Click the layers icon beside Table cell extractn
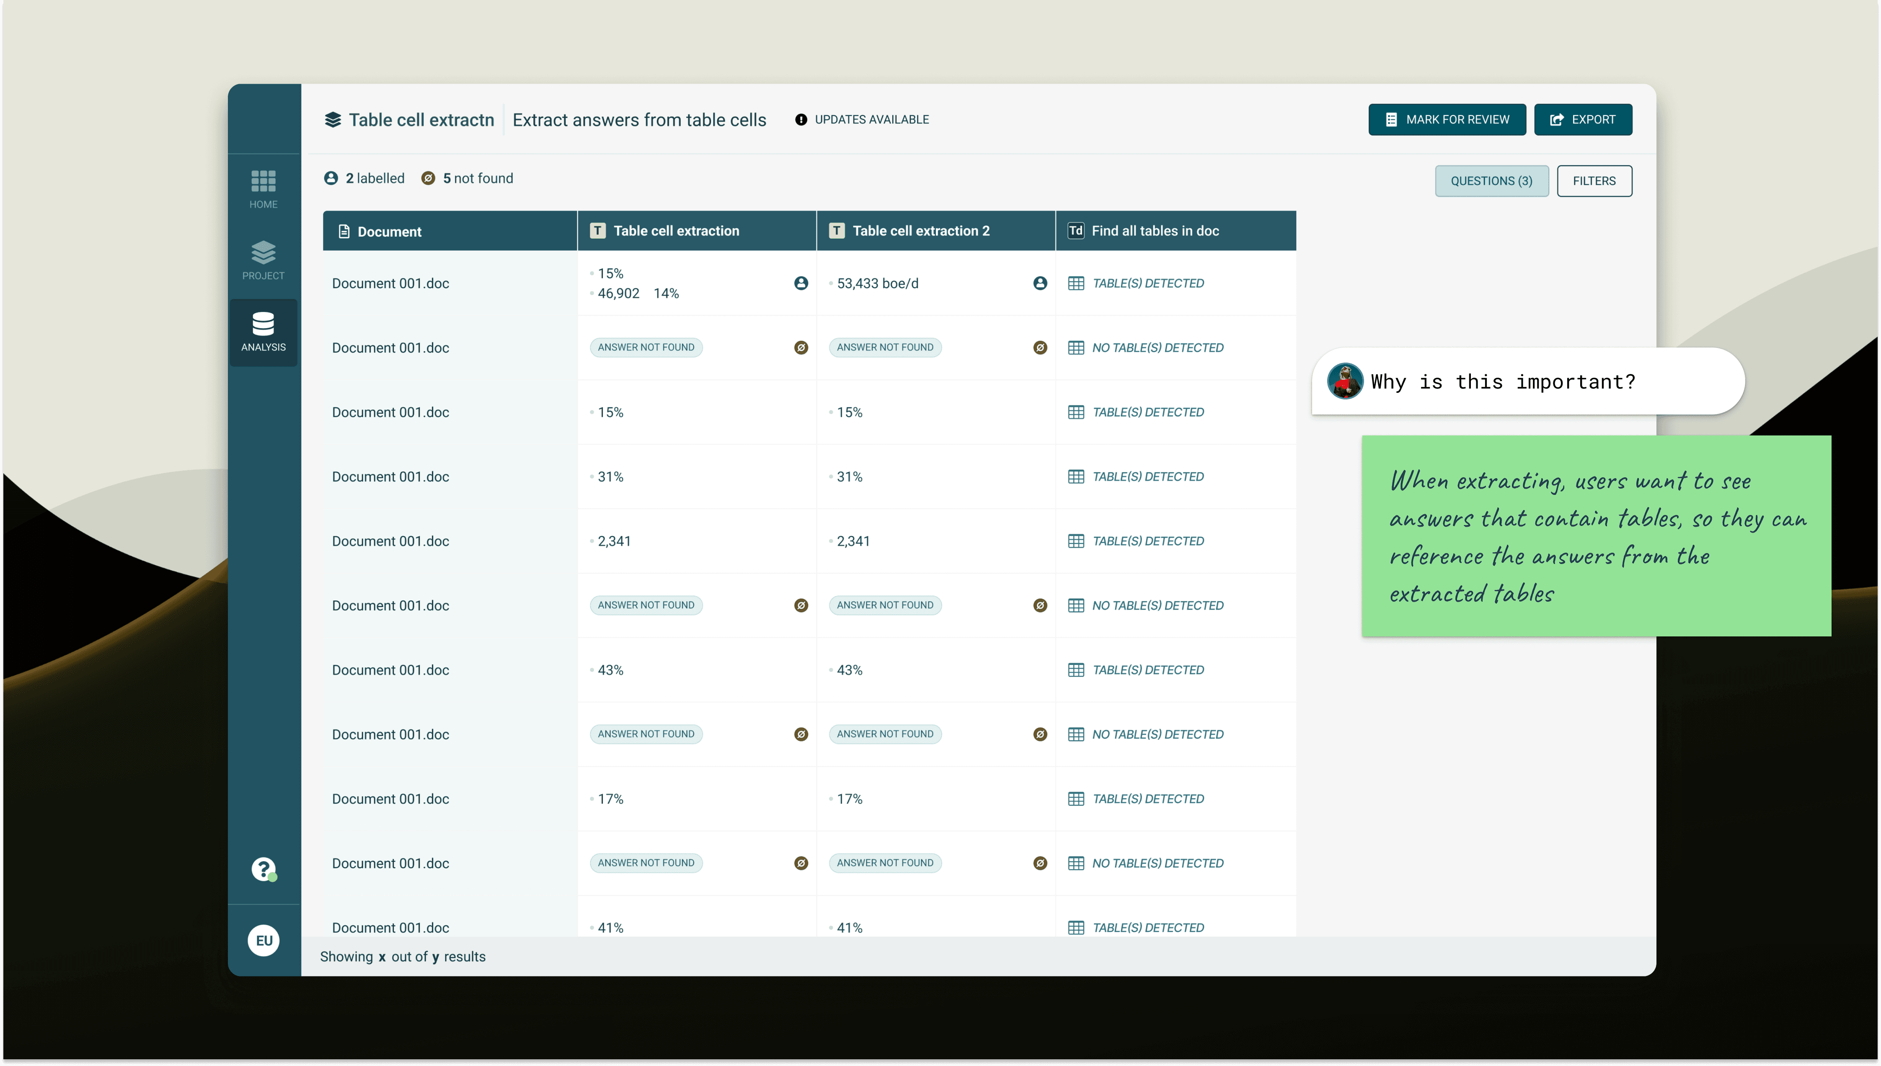1881x1066 pixels. tap(333, 119)
